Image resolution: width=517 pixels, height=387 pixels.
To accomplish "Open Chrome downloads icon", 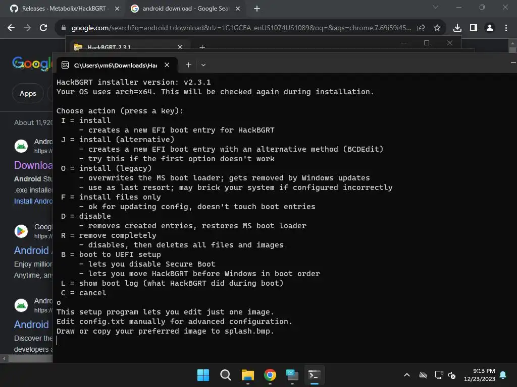I will tap(457, 28).
